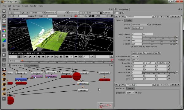Adjust the radius slider

tap(159, 37)
